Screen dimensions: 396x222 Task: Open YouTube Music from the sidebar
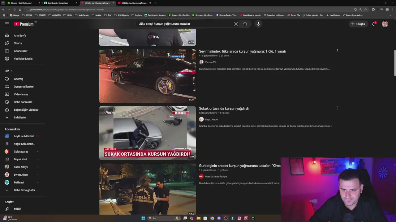pos(22,59)
